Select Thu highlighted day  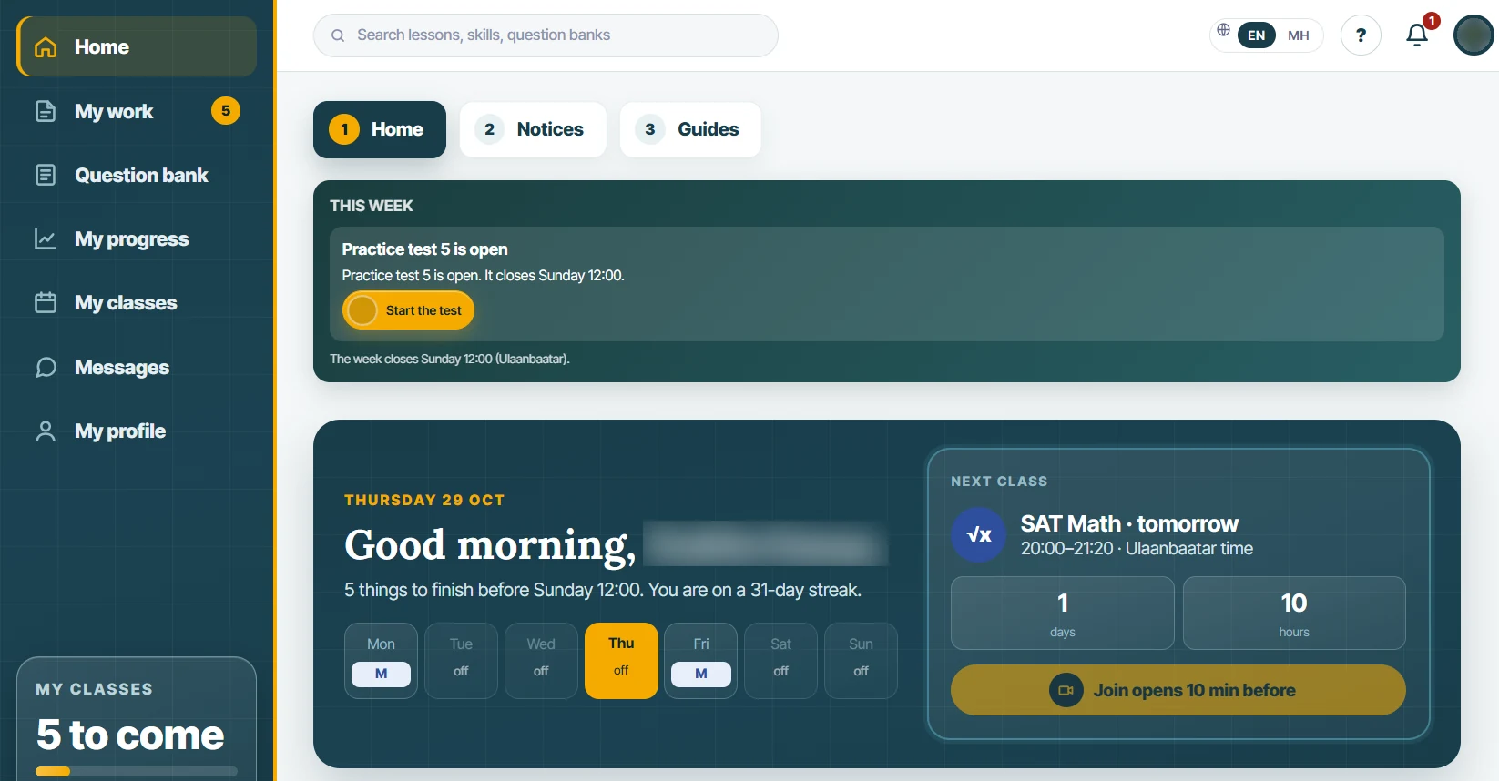tap(621, 661)
